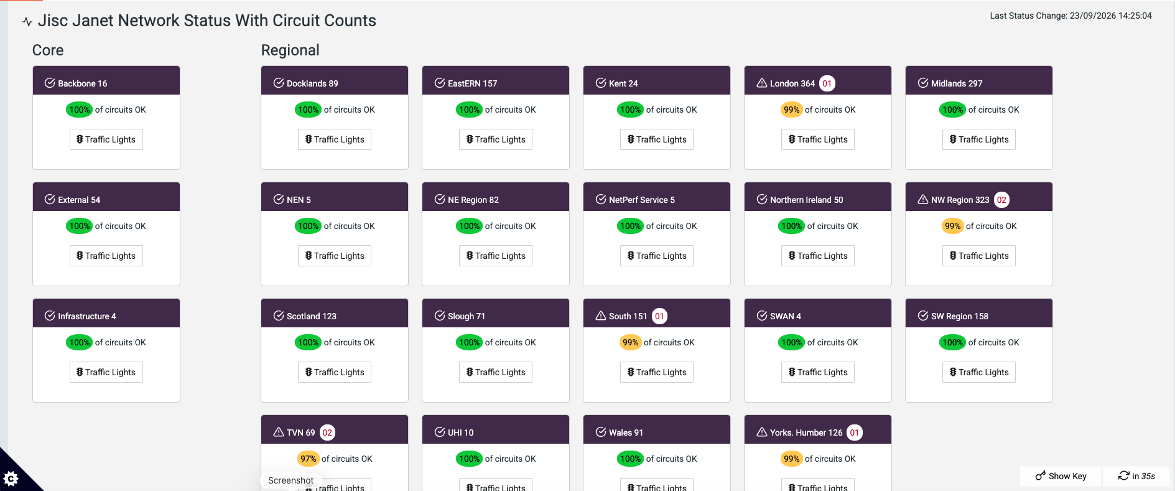
Task: Click London warning triangle icon
Action: (x=762, y=83)
